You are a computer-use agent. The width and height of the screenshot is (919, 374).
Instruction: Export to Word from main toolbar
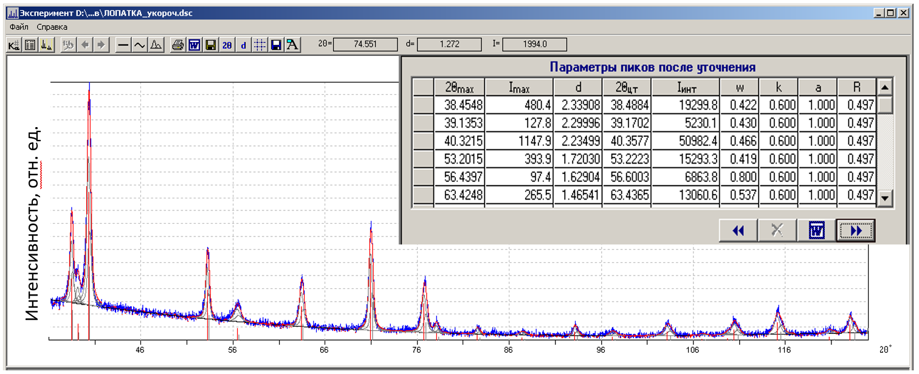(194, 44)
